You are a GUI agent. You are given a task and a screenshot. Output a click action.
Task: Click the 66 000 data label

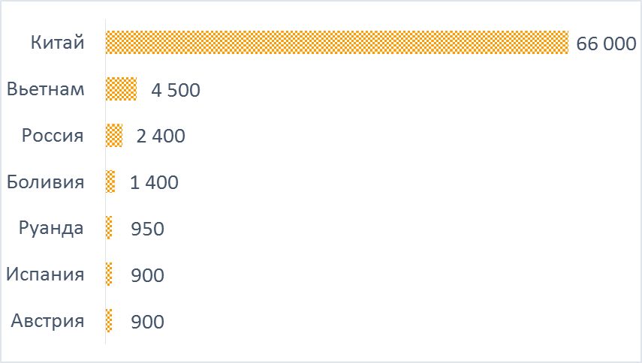click(x=606, y=43)
